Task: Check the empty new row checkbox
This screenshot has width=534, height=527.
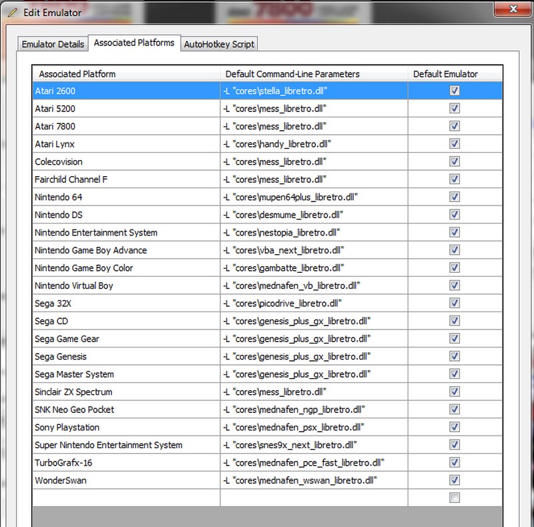Action: (x=455, y=498)
